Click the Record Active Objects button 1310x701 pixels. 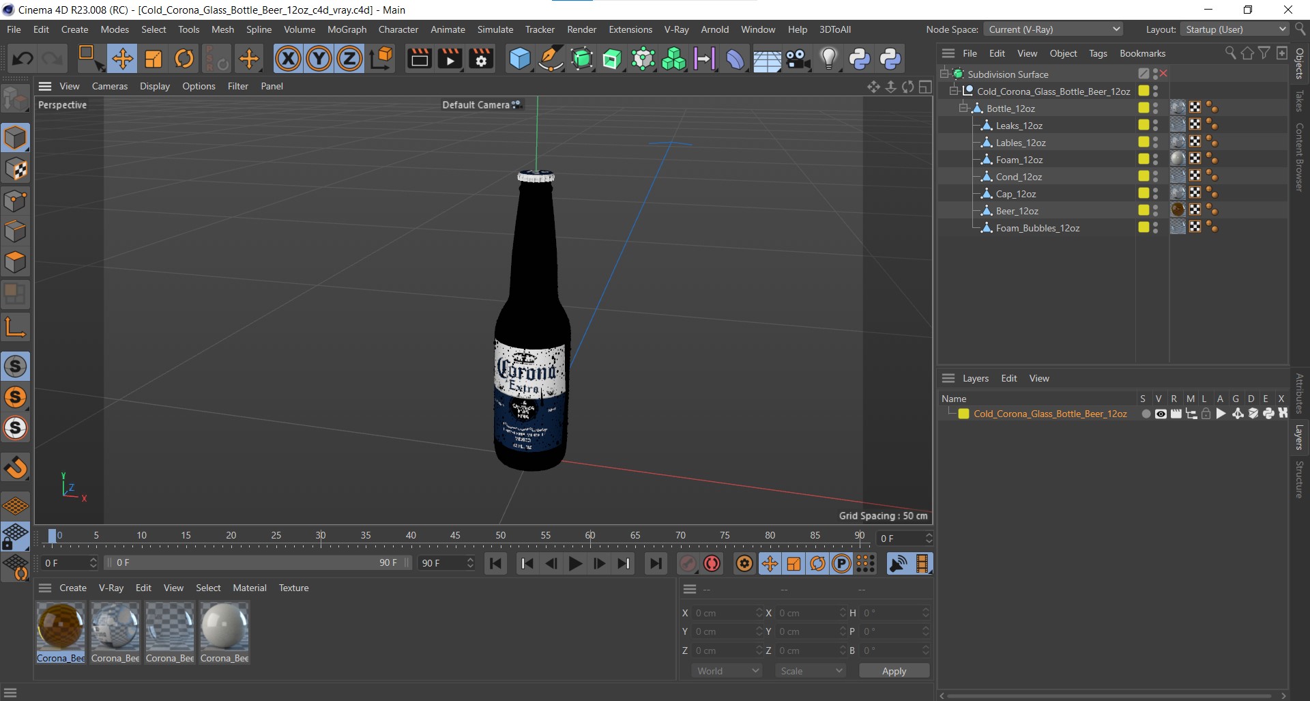(688, 563)
